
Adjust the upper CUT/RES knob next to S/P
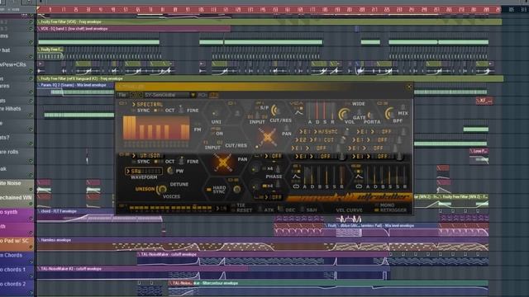[275, 110]
